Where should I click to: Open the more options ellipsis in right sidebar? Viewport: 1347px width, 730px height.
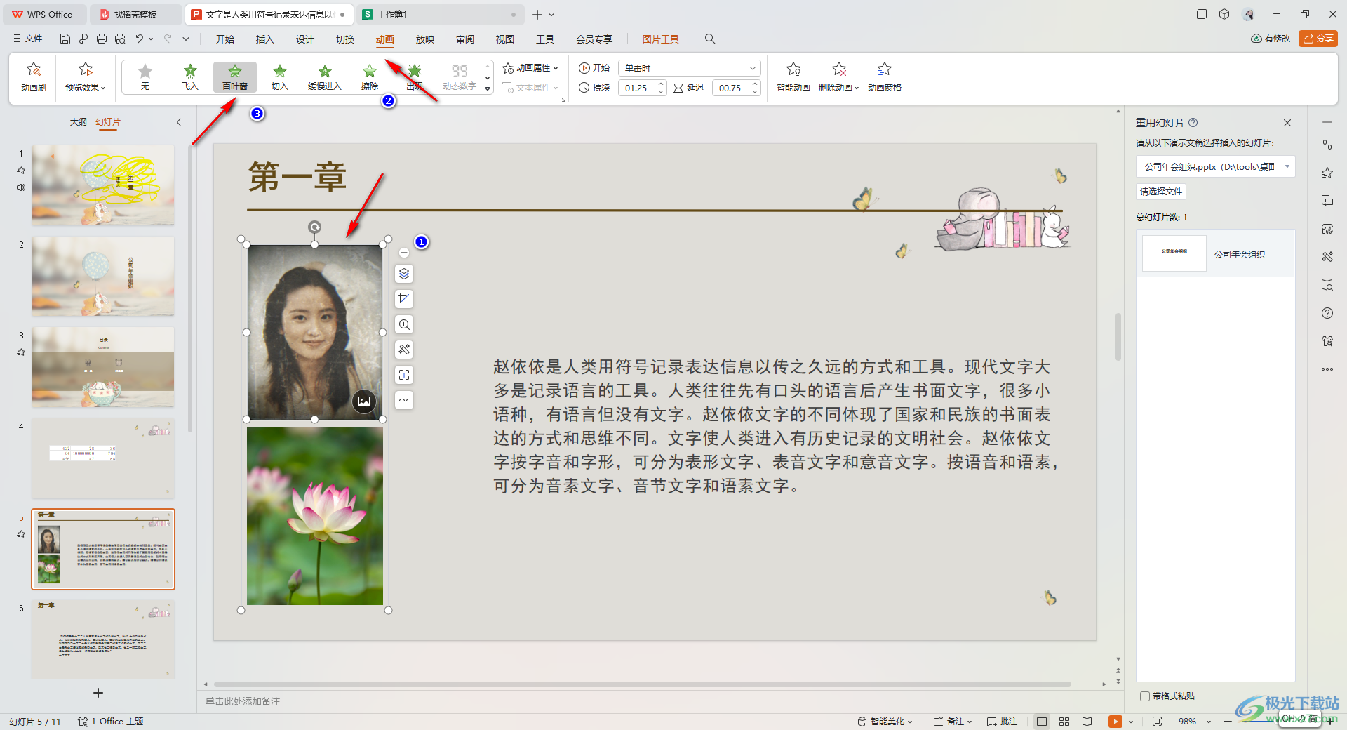click(x=1327, y=369)
